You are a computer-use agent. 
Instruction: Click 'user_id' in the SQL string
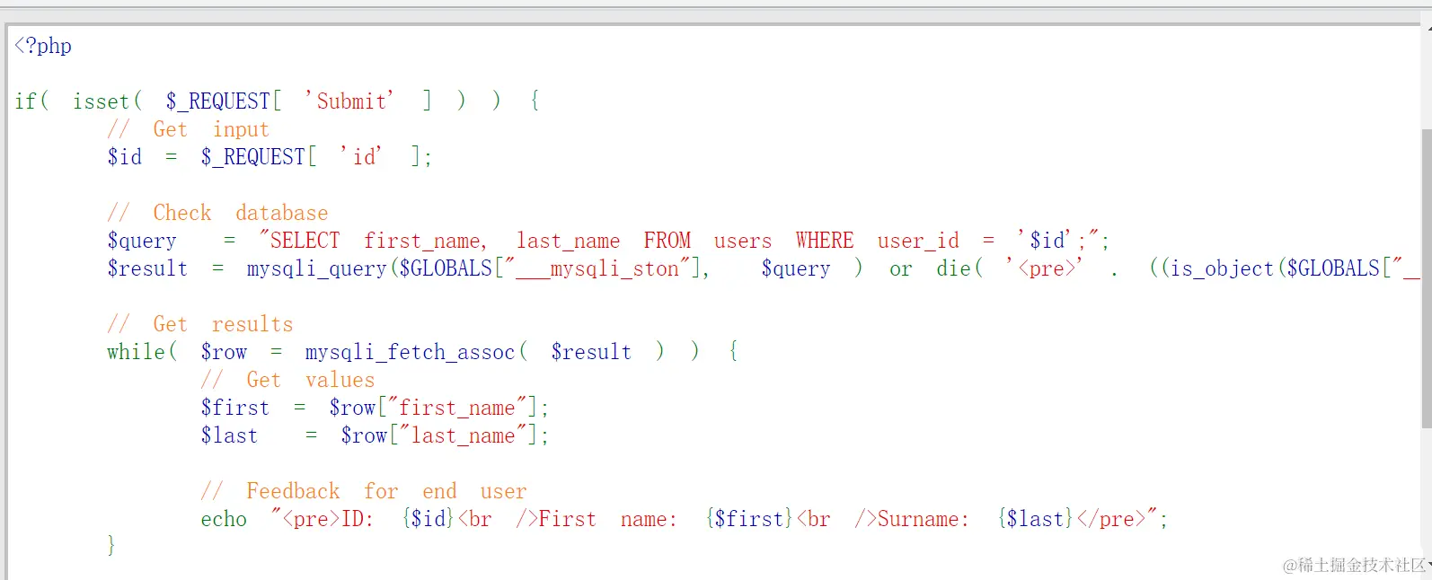click(918, 241)
